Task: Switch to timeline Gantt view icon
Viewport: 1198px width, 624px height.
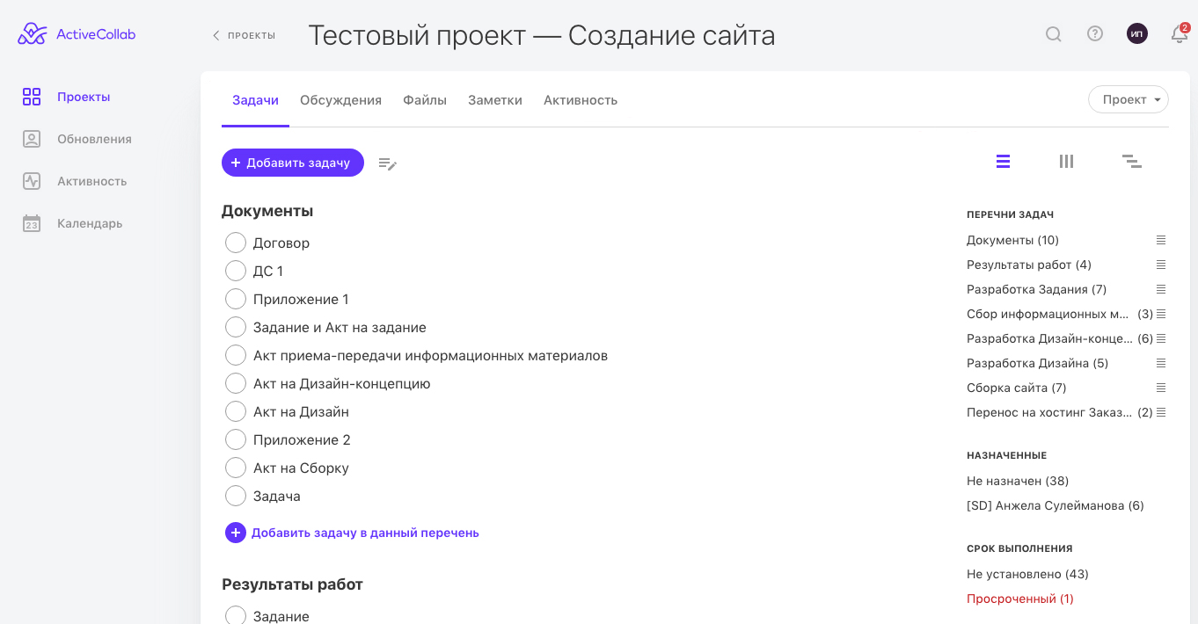Action: (x=1131, y=162)
